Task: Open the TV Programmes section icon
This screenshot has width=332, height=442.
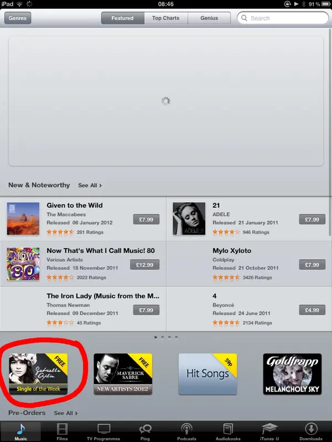Action: 103,429
